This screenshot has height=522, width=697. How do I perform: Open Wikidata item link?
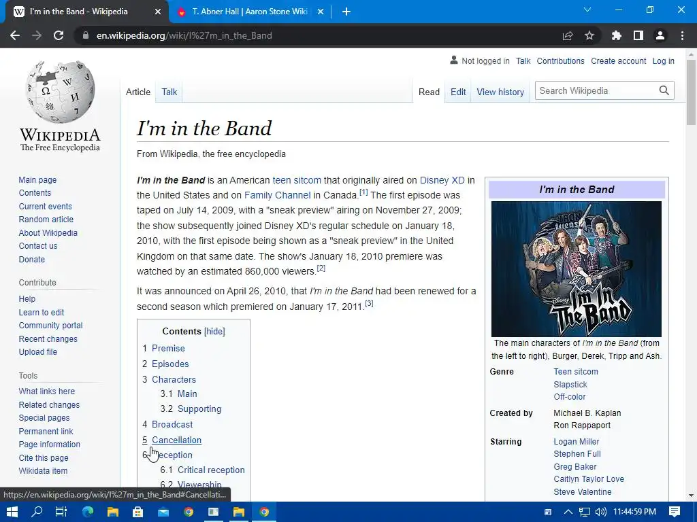tap(43, 470)
